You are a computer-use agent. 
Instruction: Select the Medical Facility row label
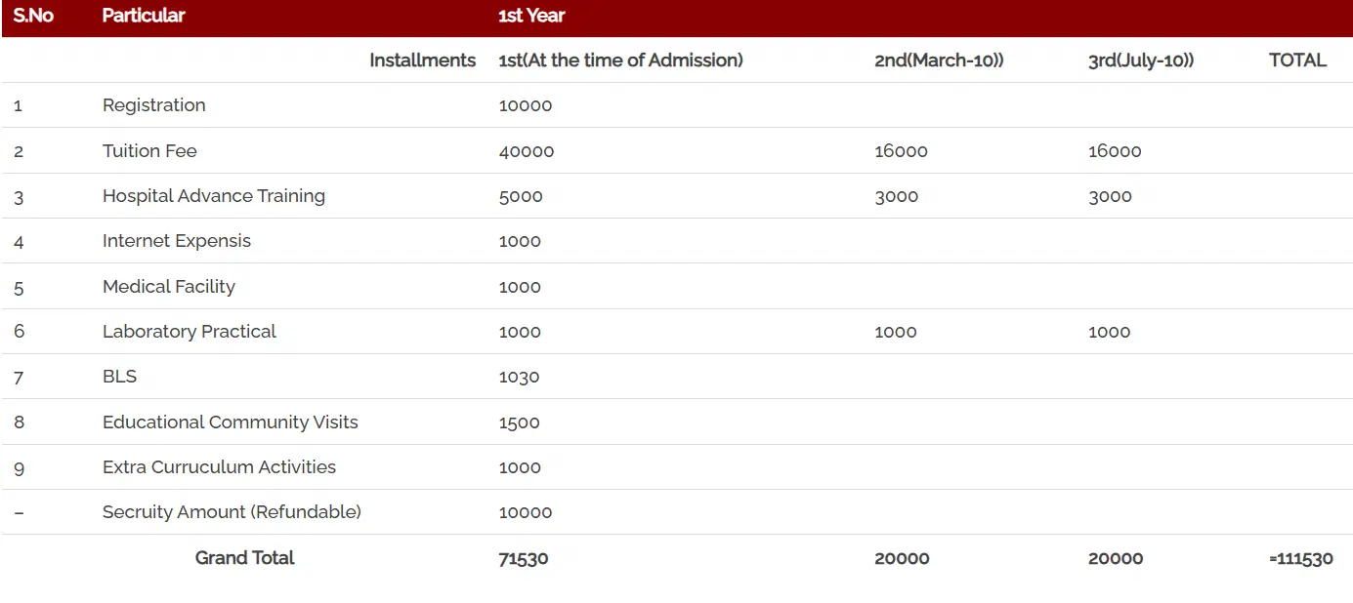169,287
